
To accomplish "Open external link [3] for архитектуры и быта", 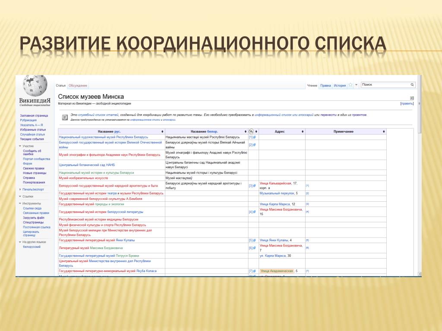I will [x=252, y=186].
